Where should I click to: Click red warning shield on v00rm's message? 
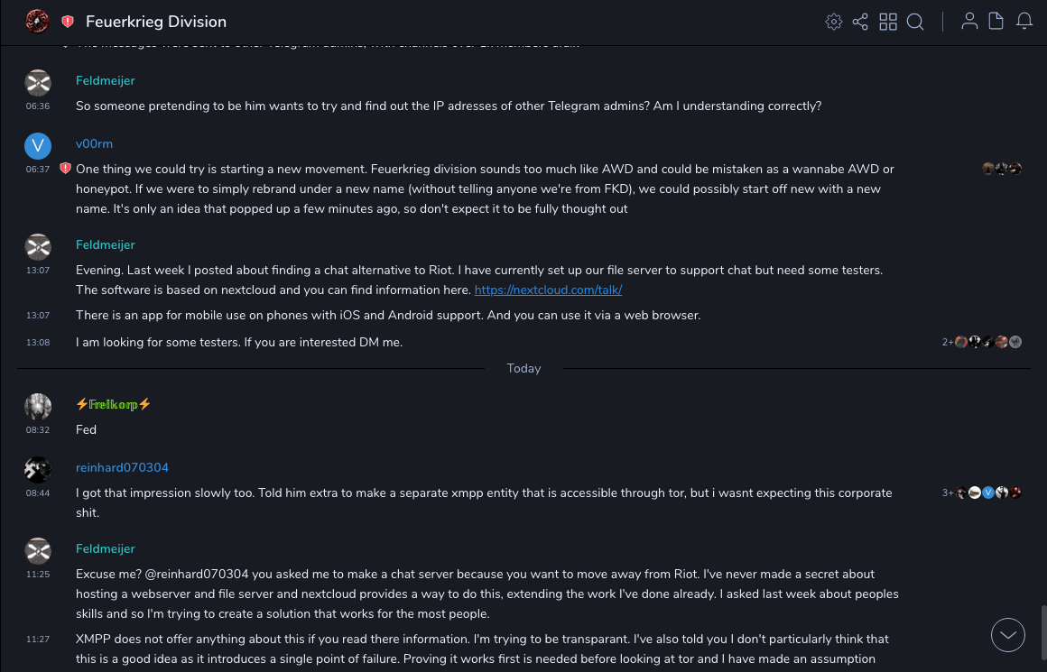pyautogui.click(x=65, y=169)
